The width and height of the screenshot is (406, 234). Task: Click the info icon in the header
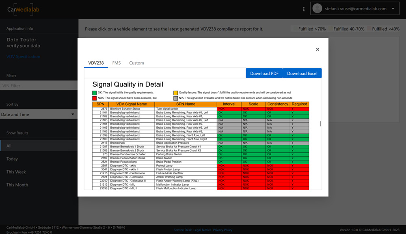(x=304, y=9)
